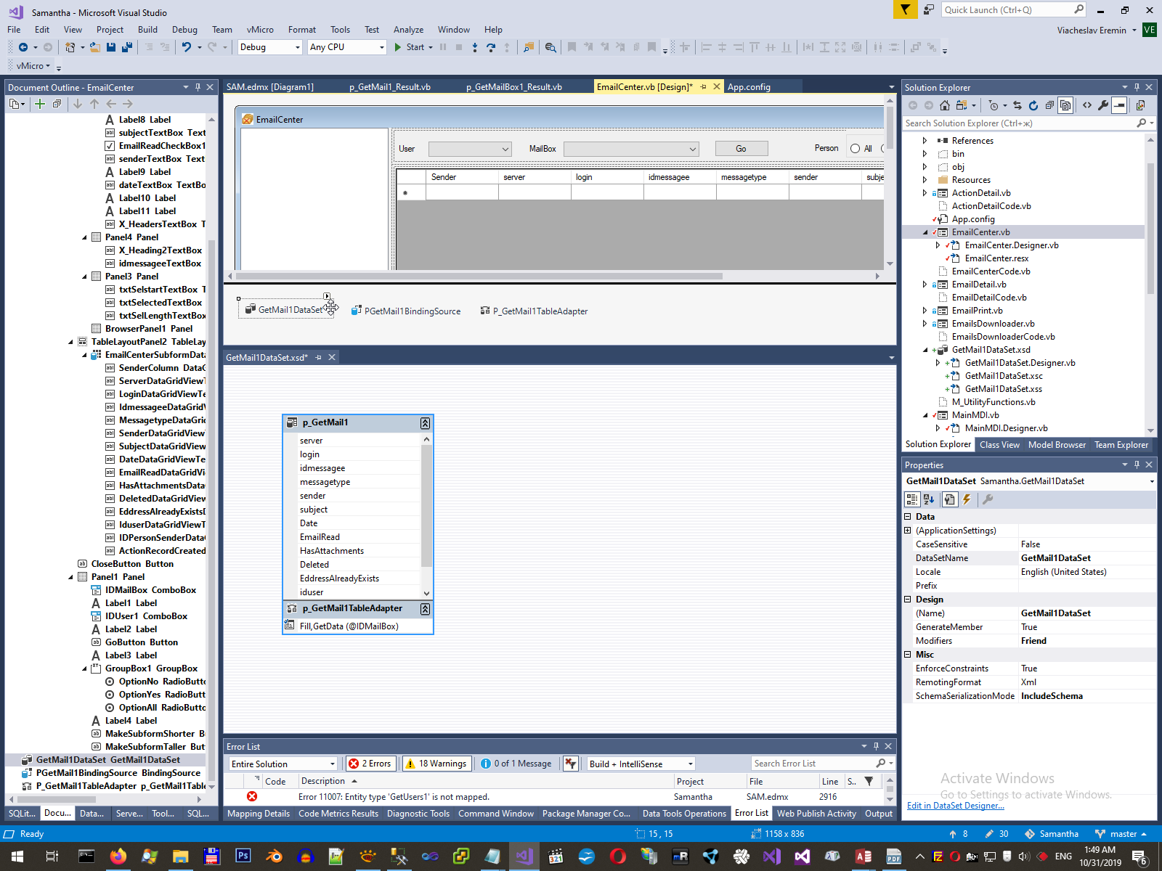Click the clear filters icon in Error List
1162x871 pixels.
[x=571, y=764]
